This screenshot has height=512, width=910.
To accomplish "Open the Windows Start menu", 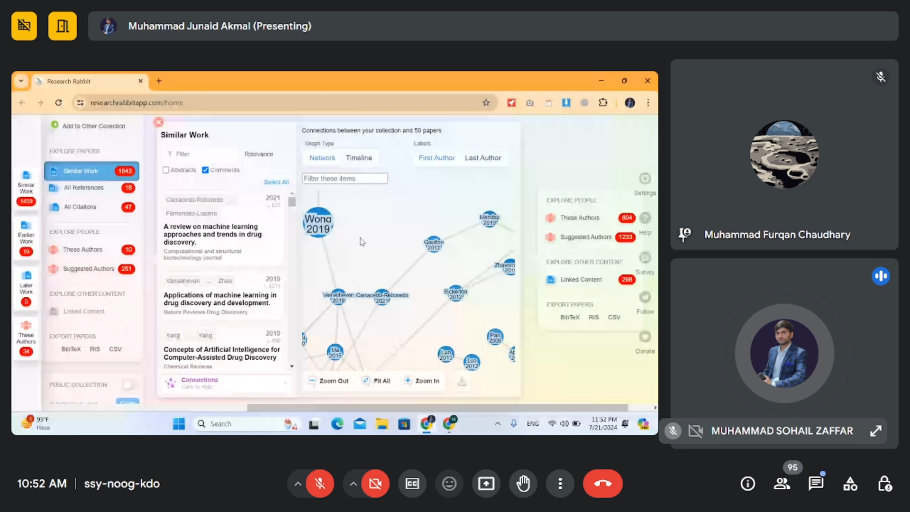I will [179, 424].
